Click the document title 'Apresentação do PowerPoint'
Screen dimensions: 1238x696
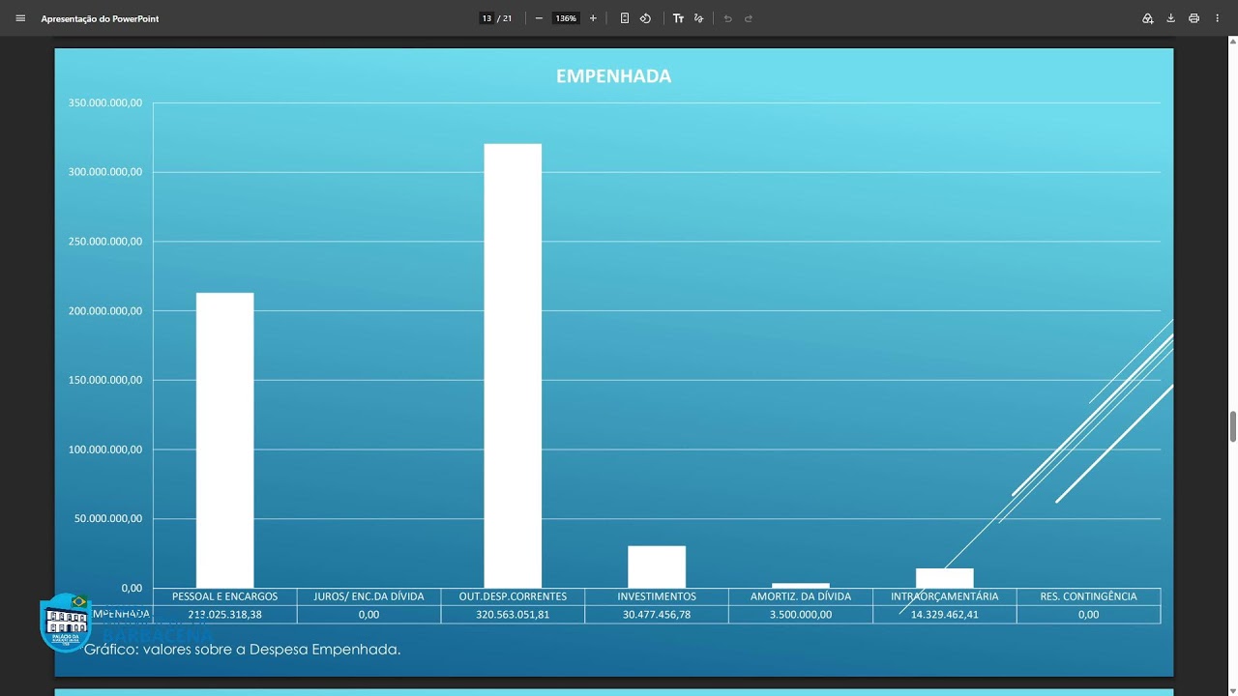click(x=100, y=18)
